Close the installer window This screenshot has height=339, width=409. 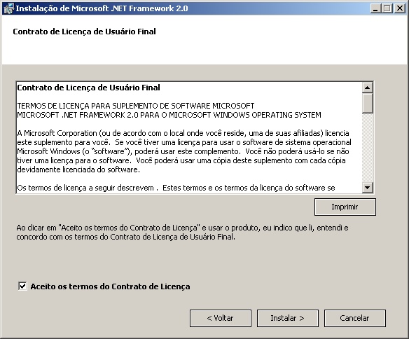(x=400, y=8)
